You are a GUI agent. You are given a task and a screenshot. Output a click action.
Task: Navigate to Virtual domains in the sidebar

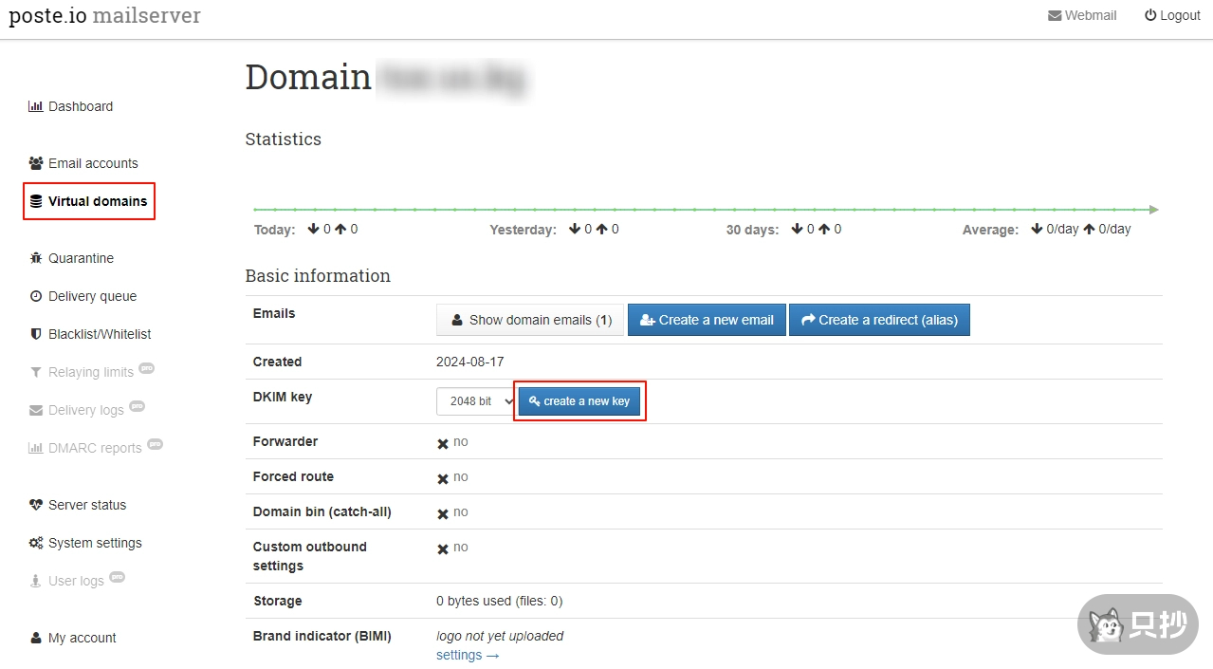(x=96, y=201)
